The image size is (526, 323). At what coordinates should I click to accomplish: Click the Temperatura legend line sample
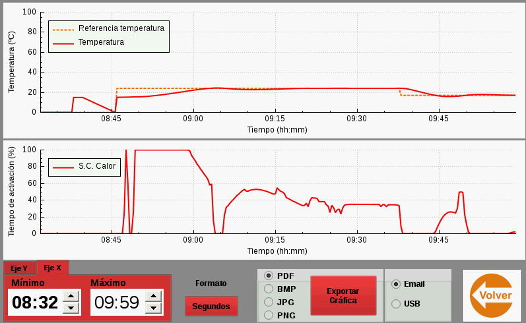pyautogui.click(x=63, y=43)
